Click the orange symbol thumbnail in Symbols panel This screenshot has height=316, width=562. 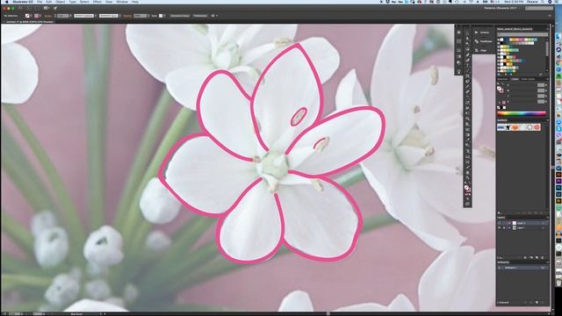(515, 127)
